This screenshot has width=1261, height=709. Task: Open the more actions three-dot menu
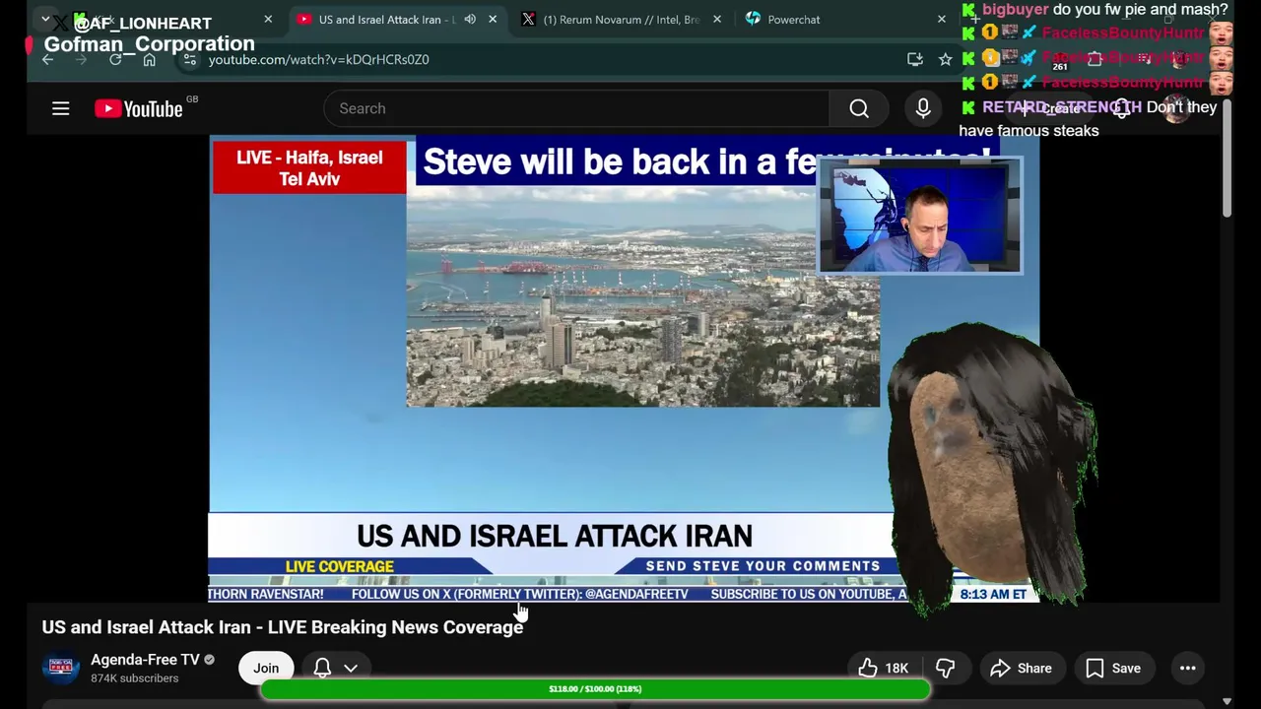[1188, 668]
